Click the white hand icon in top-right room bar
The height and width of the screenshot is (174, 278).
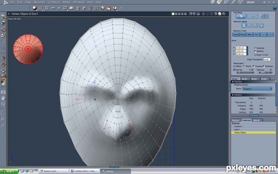213,2
